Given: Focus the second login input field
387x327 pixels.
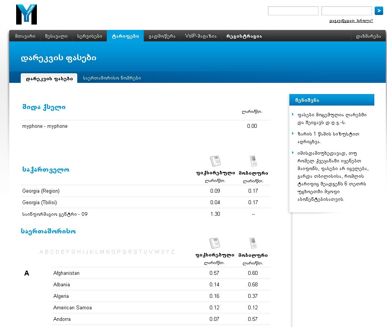Looking at the screenshot, I should click(347, 11).
